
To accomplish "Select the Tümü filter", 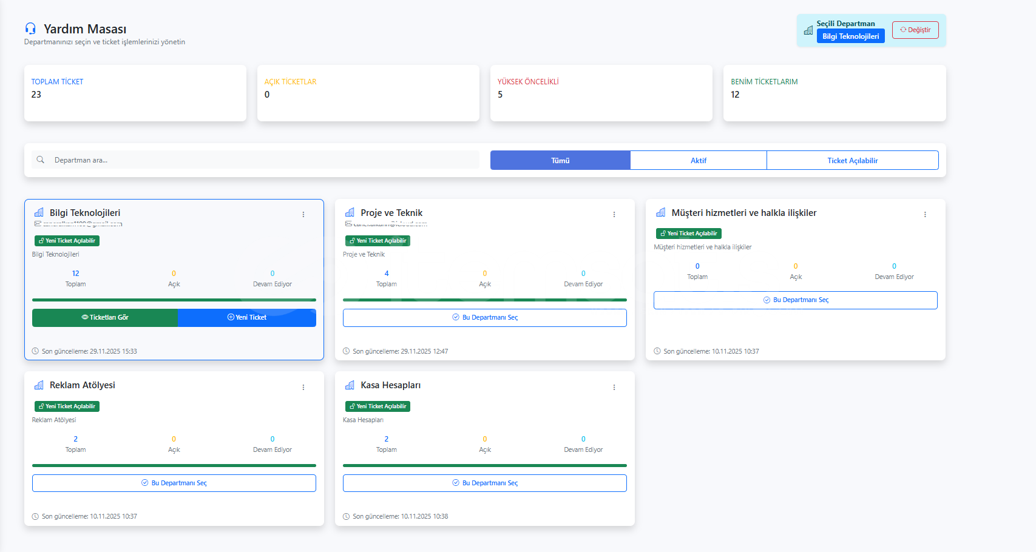I will click(560, 161).
